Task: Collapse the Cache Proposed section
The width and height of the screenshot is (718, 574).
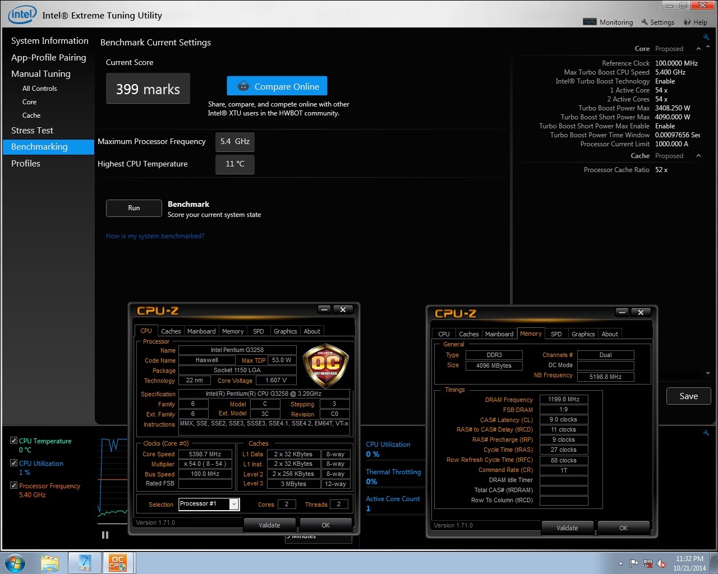Action: pyautogui.click(x=698, y=156)
